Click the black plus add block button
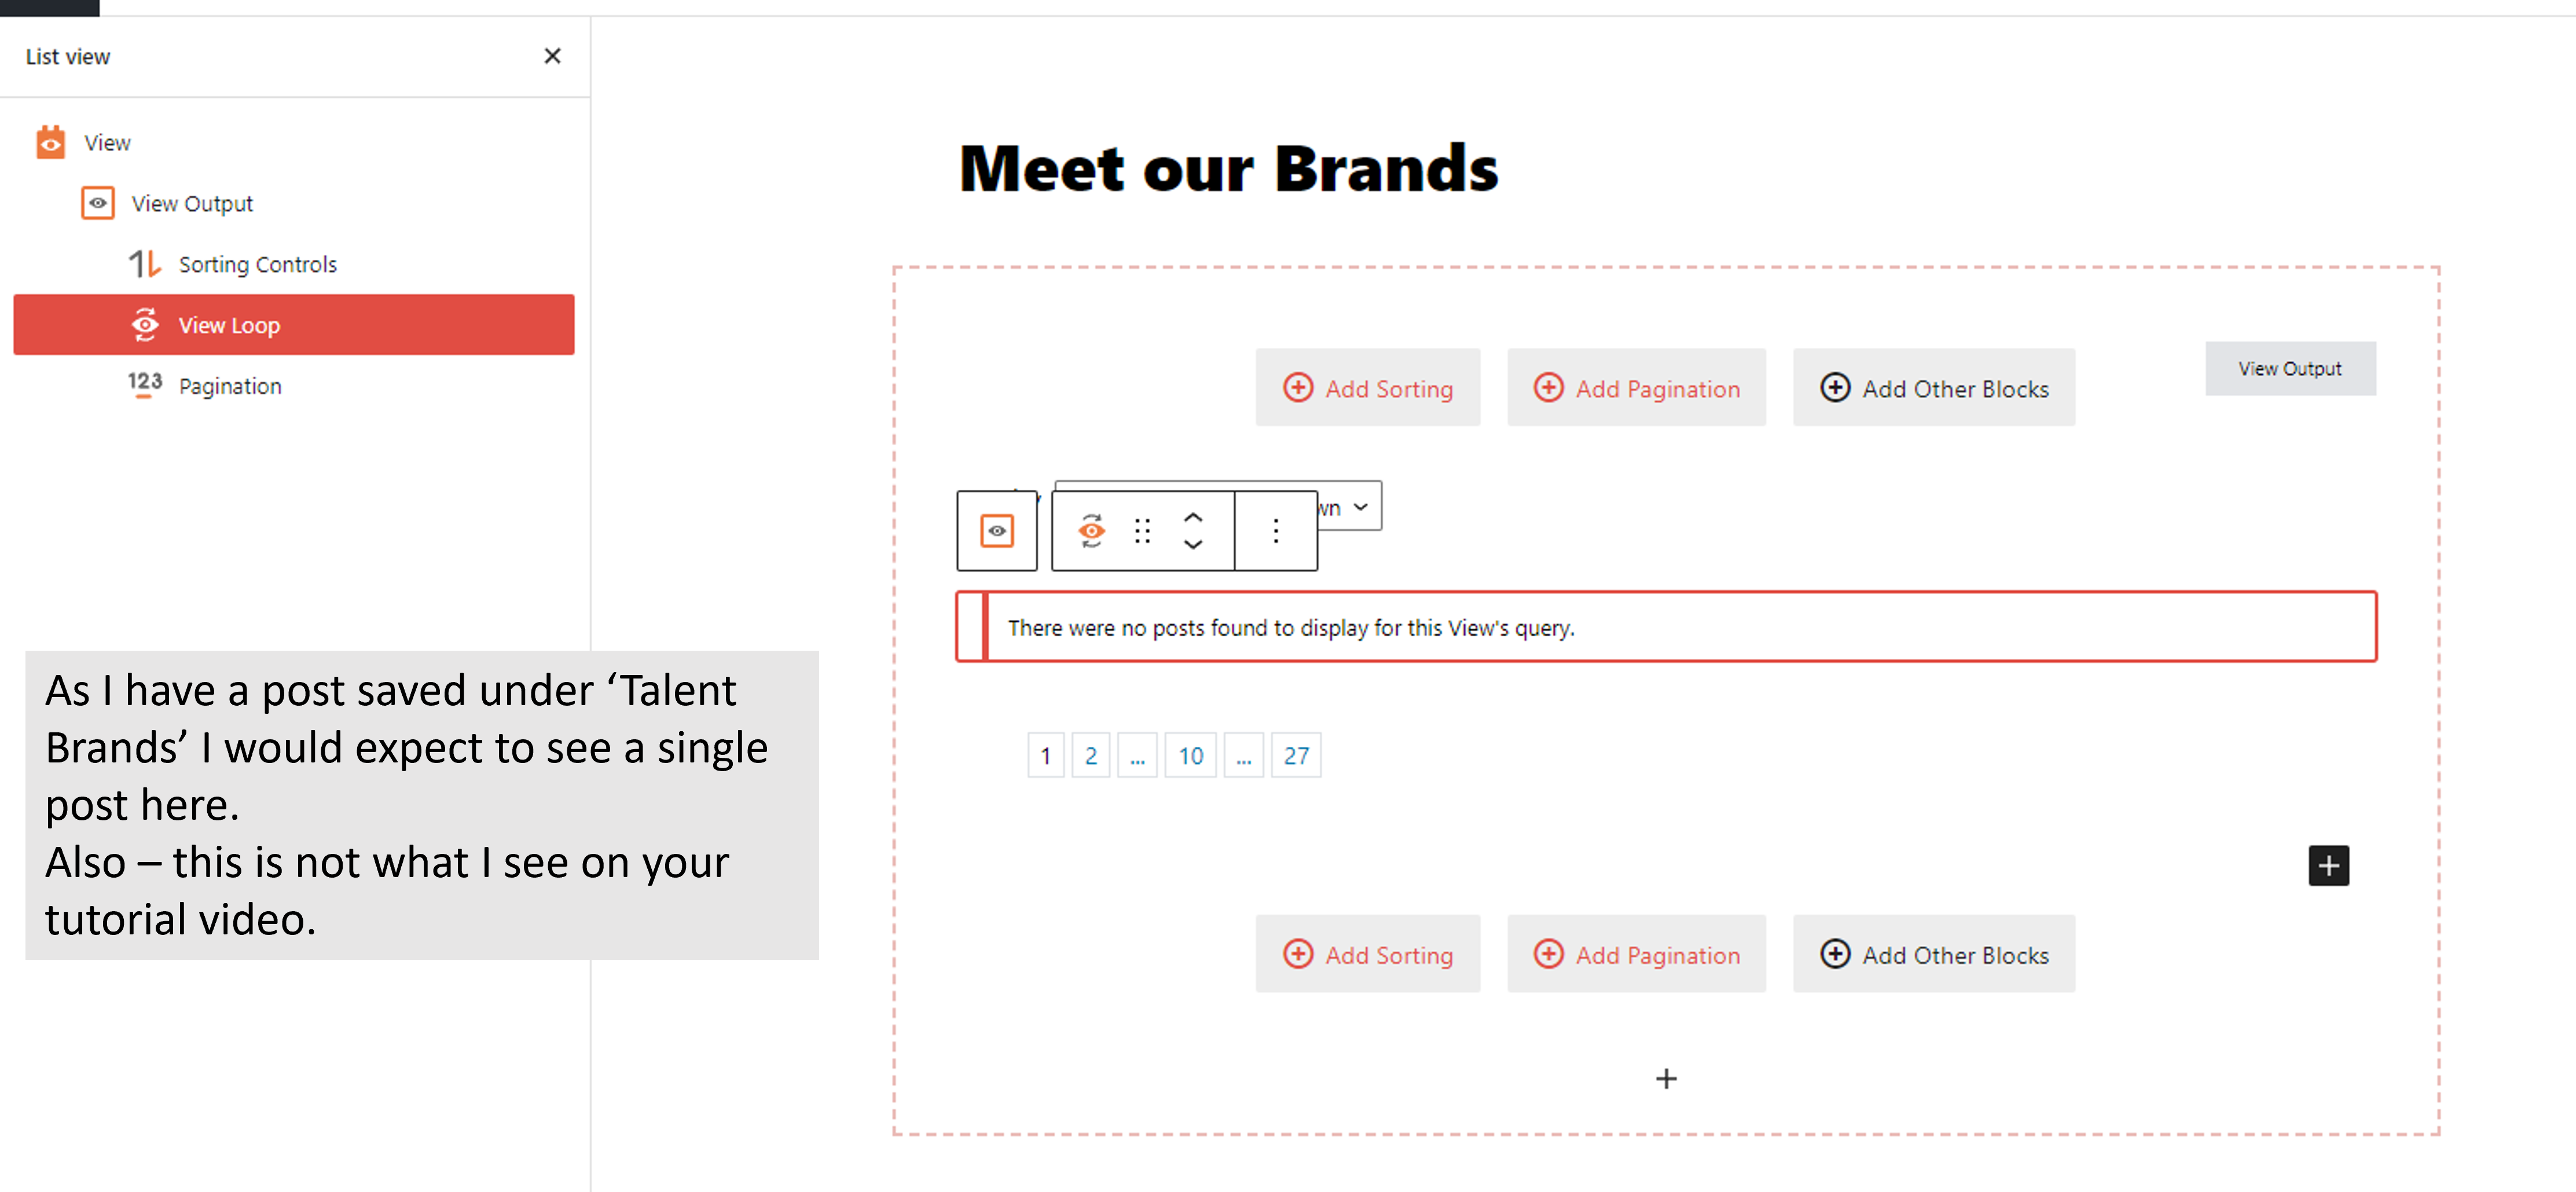Screen dimensions: 2576x1192 coord(2328,865)
